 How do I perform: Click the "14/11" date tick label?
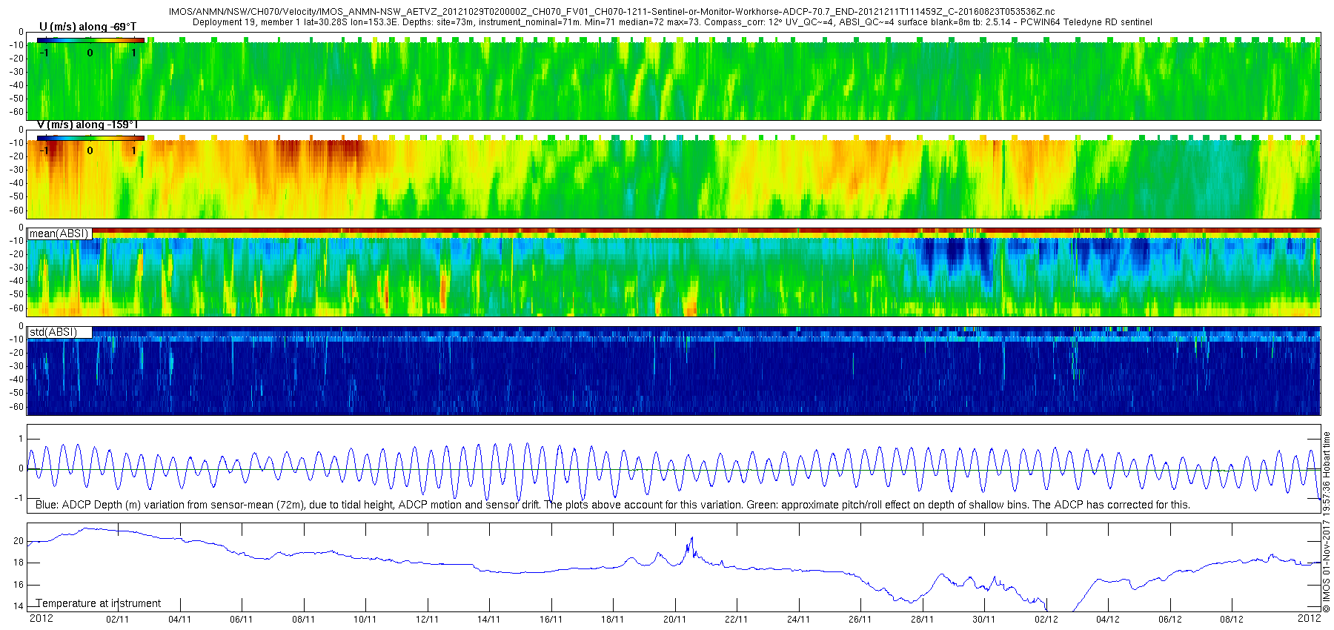(x=488, y=620)
